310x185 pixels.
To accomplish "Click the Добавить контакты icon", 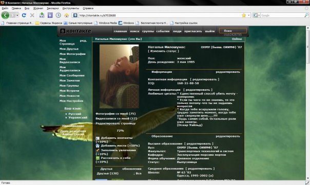I will (98, 138).
